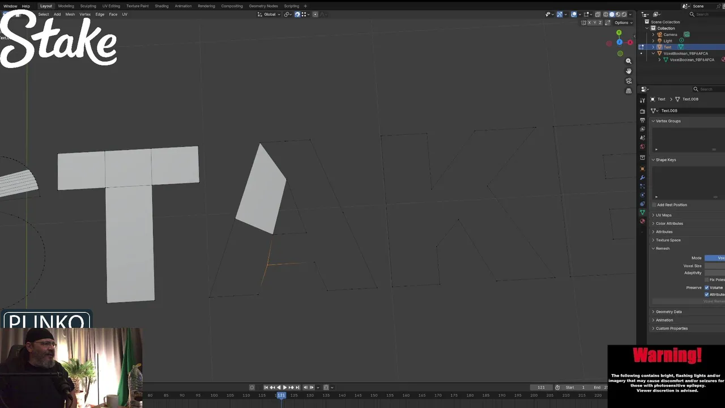Toggle show overlays button
Image resolution: width=725 pixels, height=408 pixels.
[x=574, y=14]
